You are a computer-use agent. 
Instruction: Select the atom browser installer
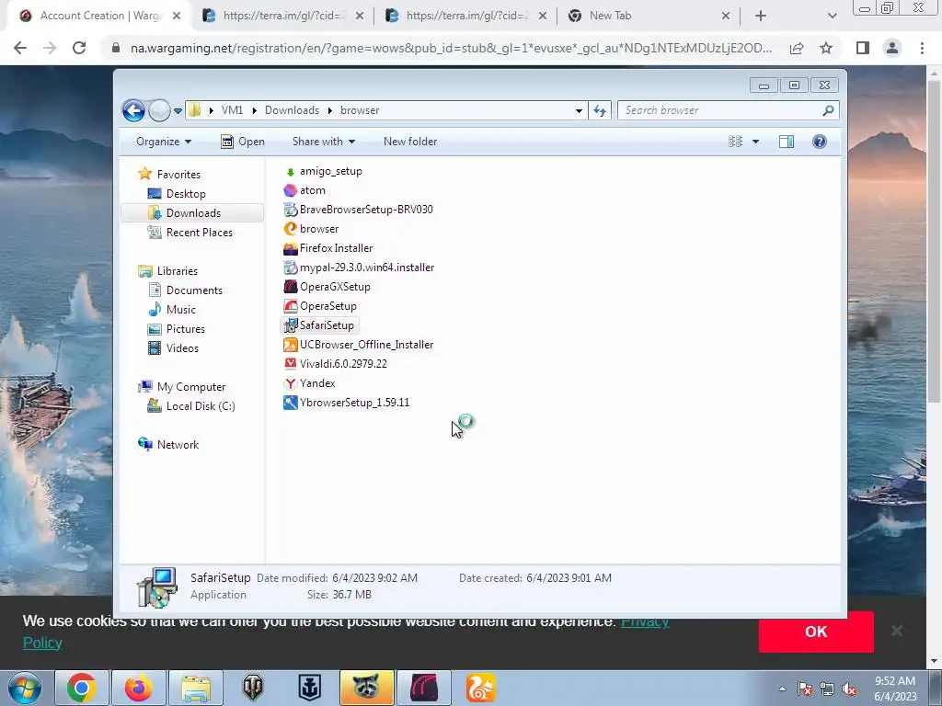pos(304,190)
